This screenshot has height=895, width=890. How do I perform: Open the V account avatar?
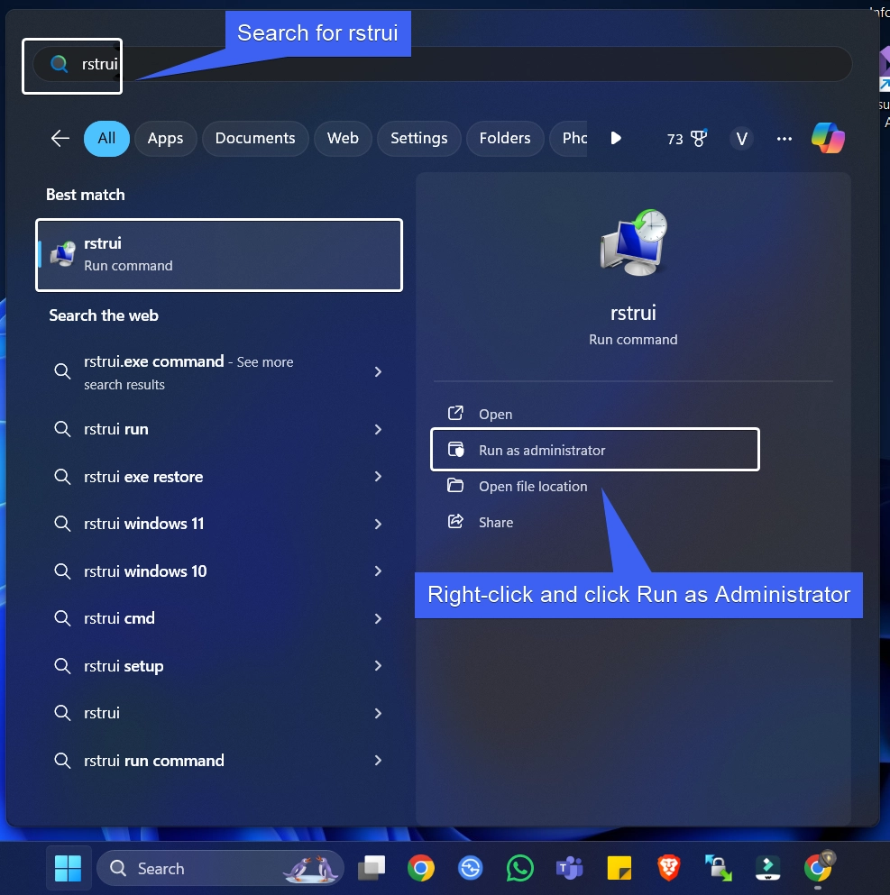pos(741,139)
